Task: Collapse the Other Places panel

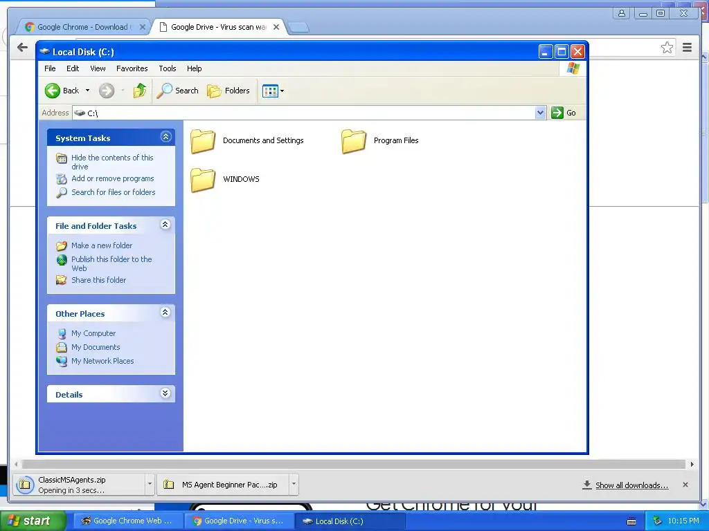Action: click(165, 313)
